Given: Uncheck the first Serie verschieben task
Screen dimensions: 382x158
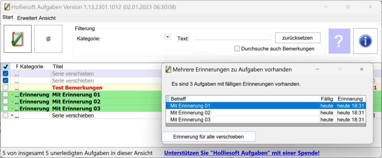Looking at the screenshot, I should [x=6, y=74].
